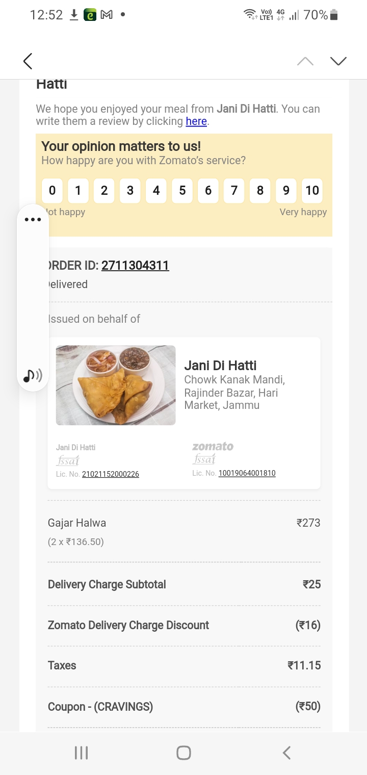Image resolution: width=367 pixels, height=775 pixels.
Task: Tap the Jani Di Hatti FSSAI logo
Action: [x=68, y=460]
